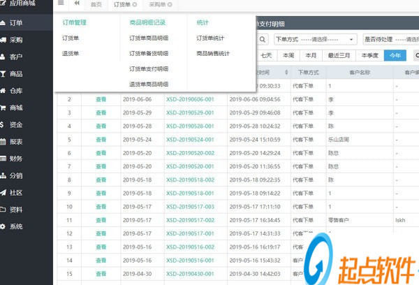Click the 客户名称 column header
Viewport: 419px width, 285px height.
click(x=360, y=73)
